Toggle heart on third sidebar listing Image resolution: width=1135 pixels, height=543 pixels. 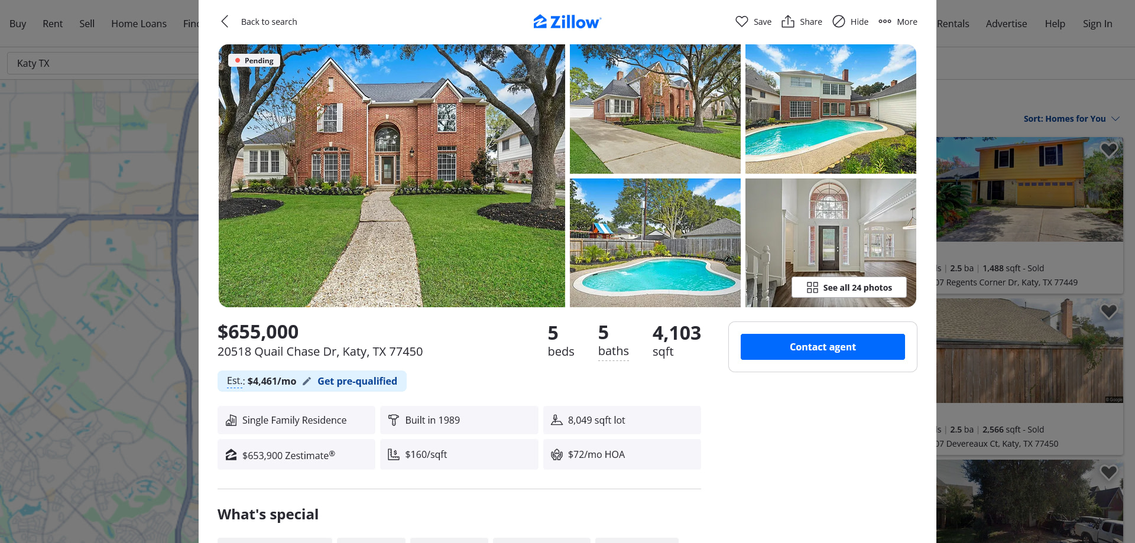1108,472
